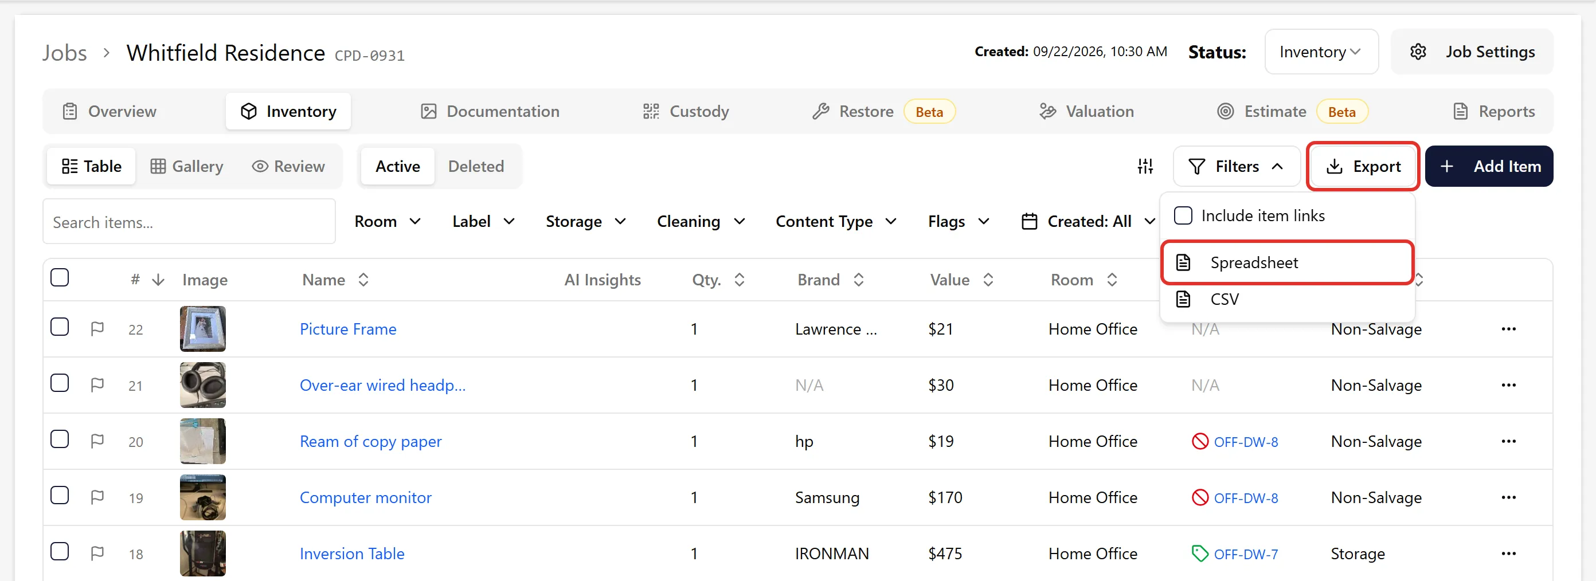Check the Over-ear wired headphones checkbox
The height and width of the screenshot is (581, 1596).
pos(60,383)
